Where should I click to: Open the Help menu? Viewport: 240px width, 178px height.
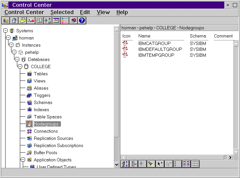tap(122, 12)
